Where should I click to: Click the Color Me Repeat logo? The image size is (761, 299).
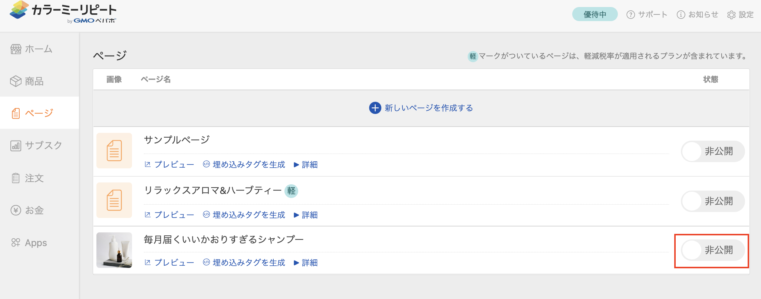(63, 13)
